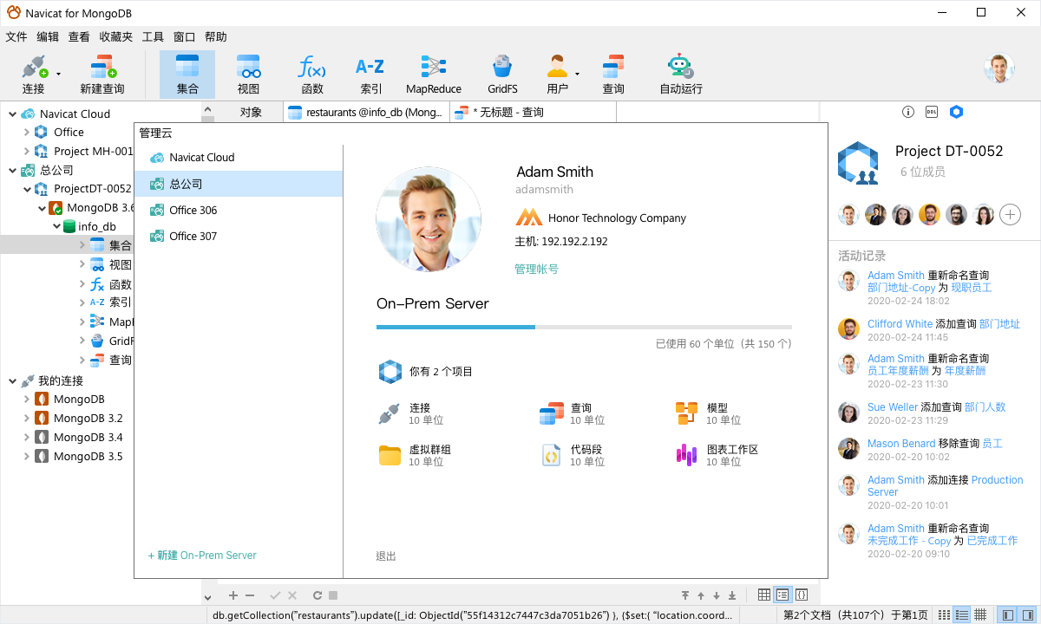Click New On-Prem Server link

tap(202, 556)
